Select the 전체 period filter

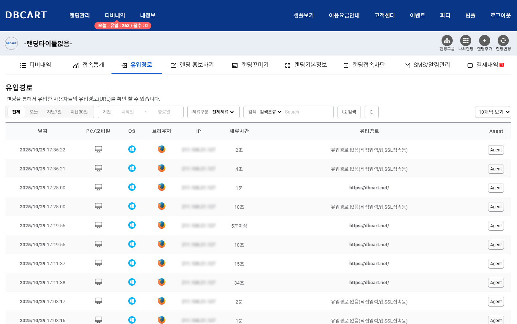point(16,112)
